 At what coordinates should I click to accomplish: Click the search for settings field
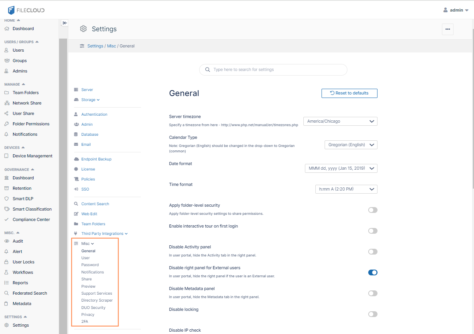[273, 70]
